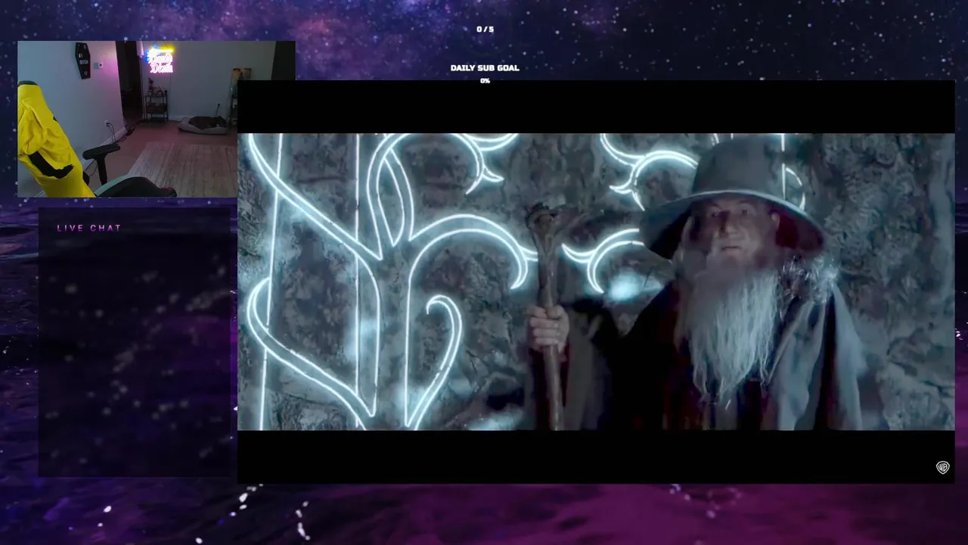
Task: Click the wizard movie video frame
Action: tap(596, 282)
